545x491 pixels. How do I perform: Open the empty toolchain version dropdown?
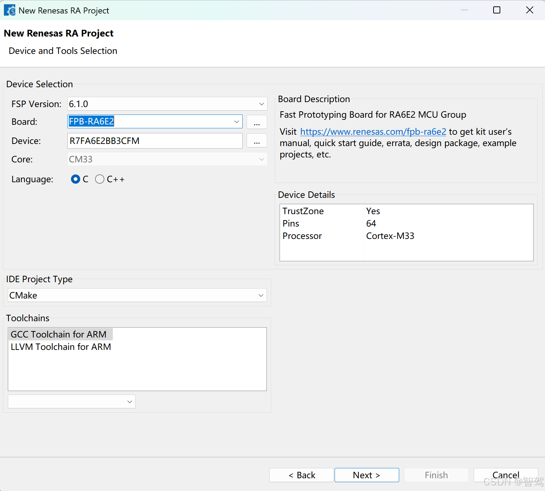(x=72, y=402)
